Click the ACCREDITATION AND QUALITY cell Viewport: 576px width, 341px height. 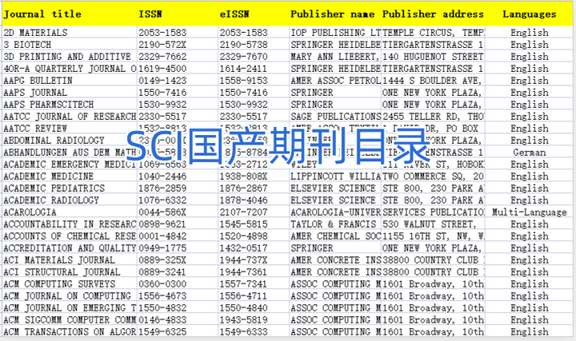[x=70, y=248]
